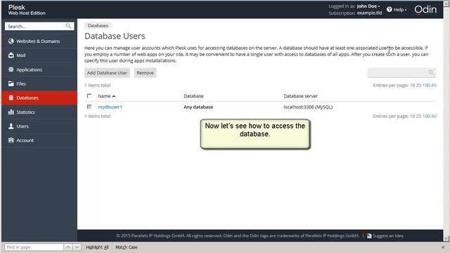Tick the checkbox for mydbuser1
450x253 pixels.
tap(89, 107)
